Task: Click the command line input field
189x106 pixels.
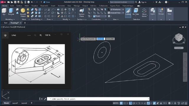Action: pos(98,99)
